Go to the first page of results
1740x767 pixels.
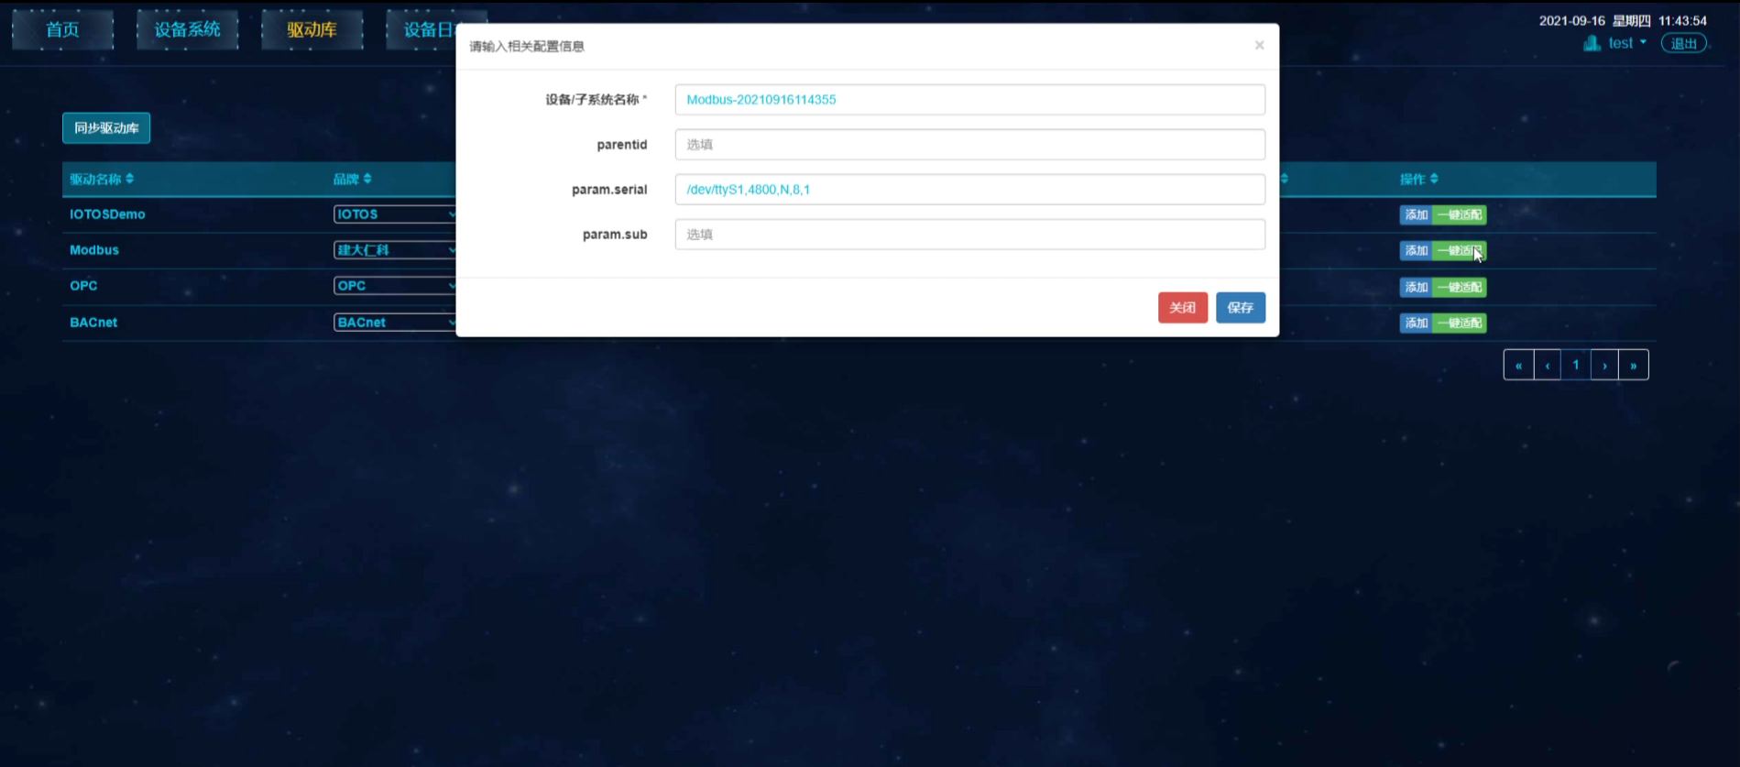[1518, 365]
